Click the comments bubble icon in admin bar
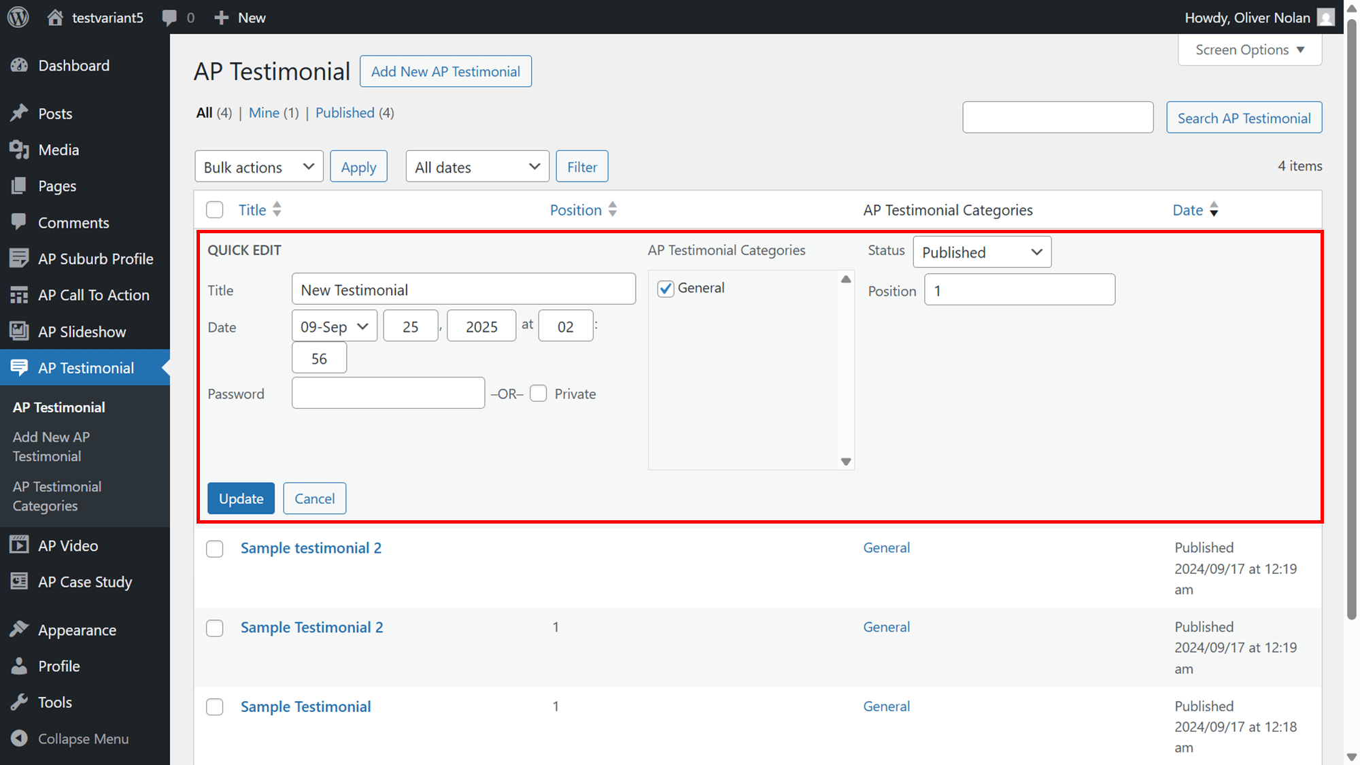 coord(169,18)
